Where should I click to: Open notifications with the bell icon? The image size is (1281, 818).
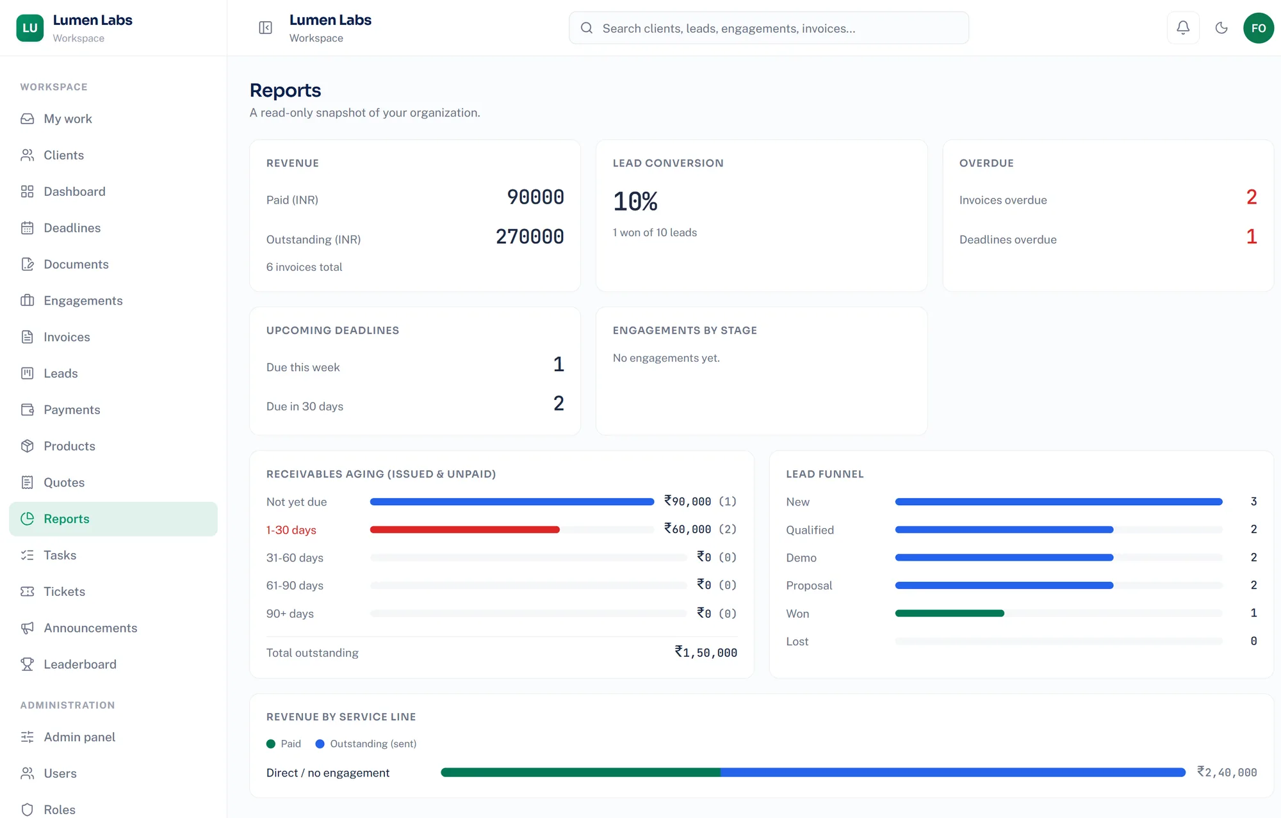tap(1183, 28)
